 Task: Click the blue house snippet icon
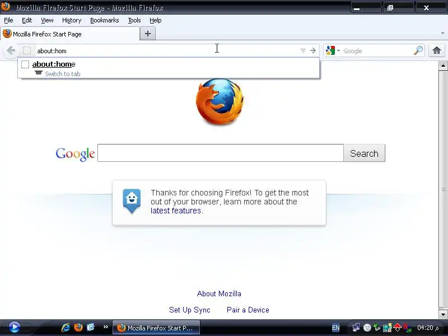132,201
